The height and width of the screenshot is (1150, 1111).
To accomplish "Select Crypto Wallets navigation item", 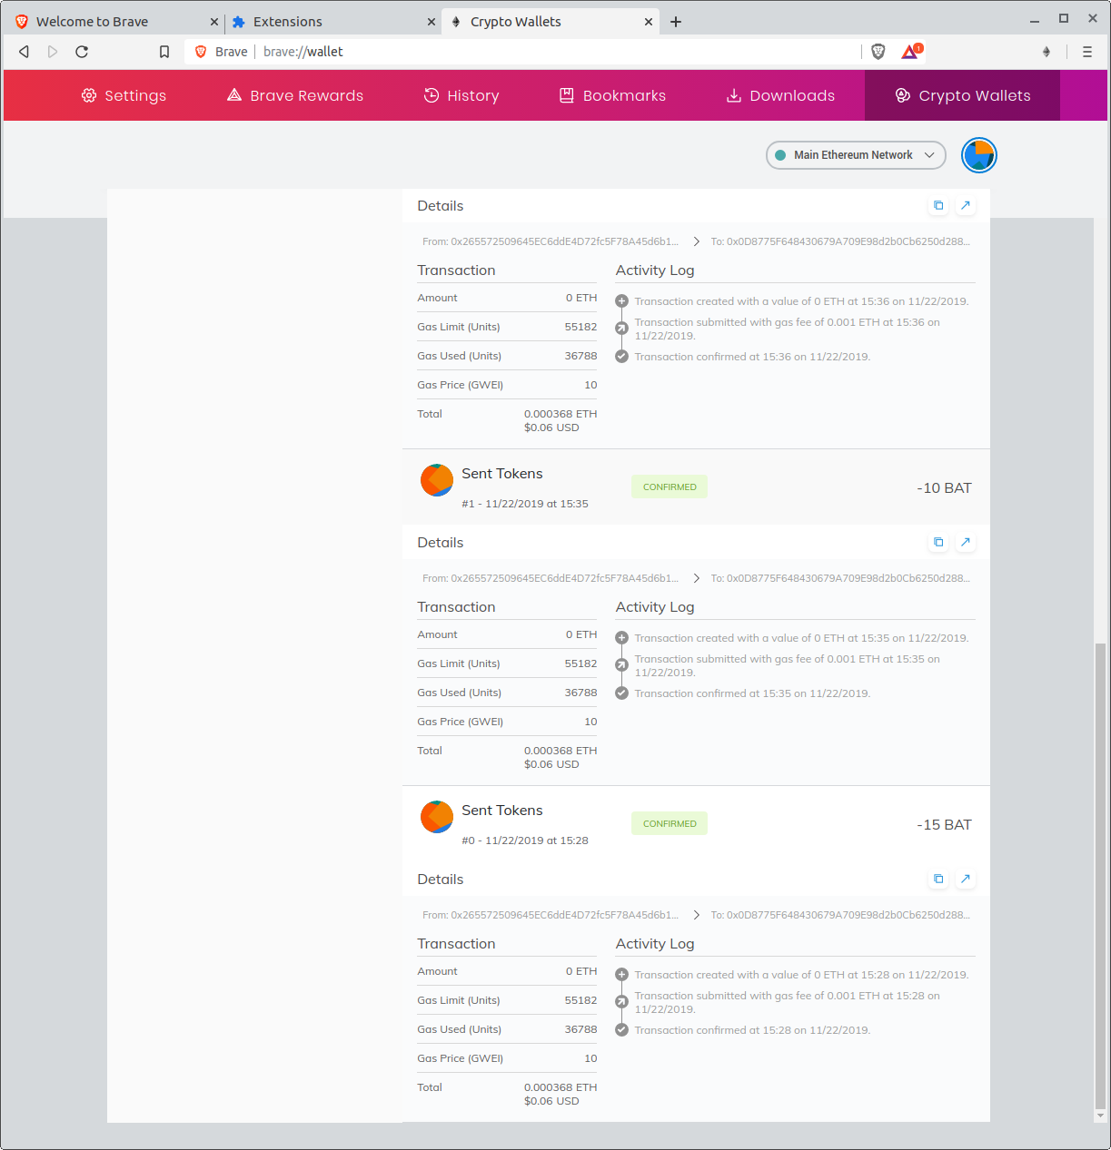I will point(963,95).
